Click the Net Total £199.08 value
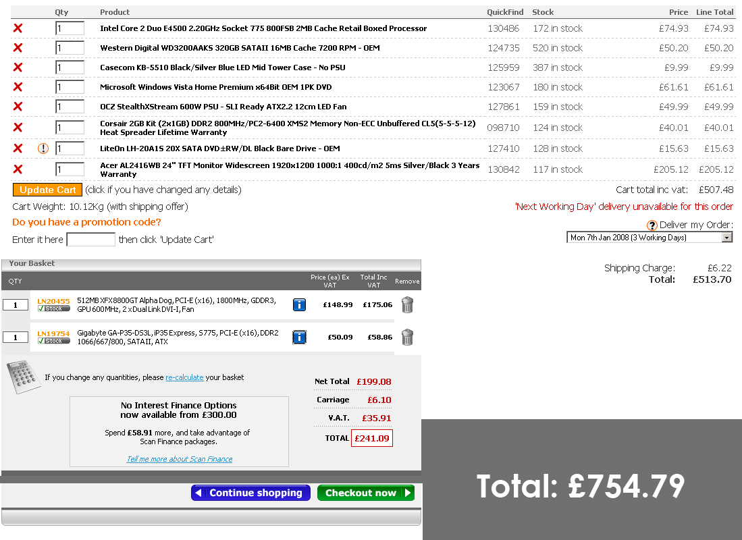 point(374,381)
